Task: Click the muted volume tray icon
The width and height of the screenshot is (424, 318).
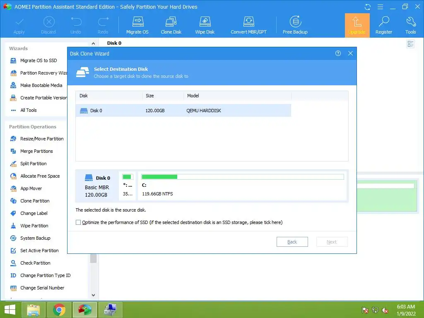Action: point(385,310)
